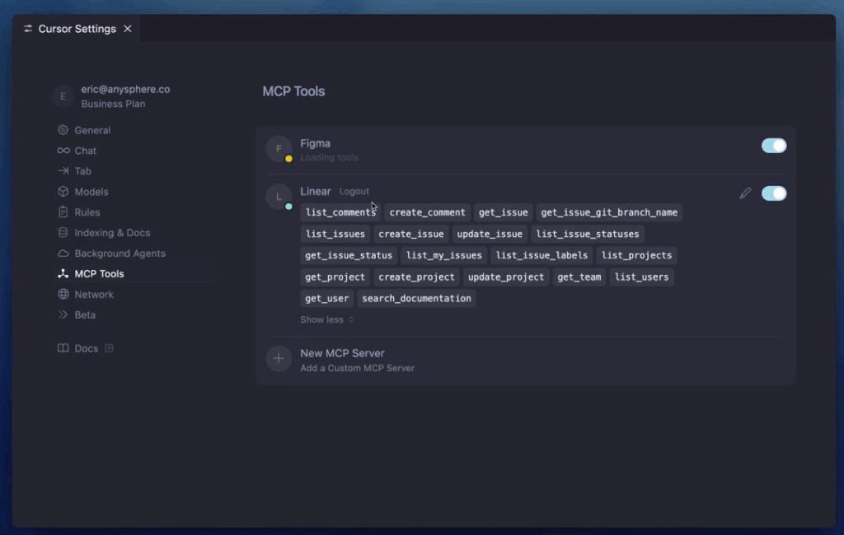844x535 pixels.
Task: Click the pencil edit icon for Linear
Action: click(x=745, y=193)
